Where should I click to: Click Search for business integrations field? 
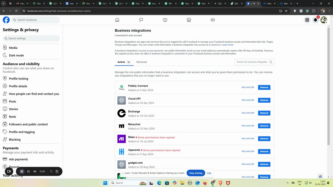coord(254,62)
